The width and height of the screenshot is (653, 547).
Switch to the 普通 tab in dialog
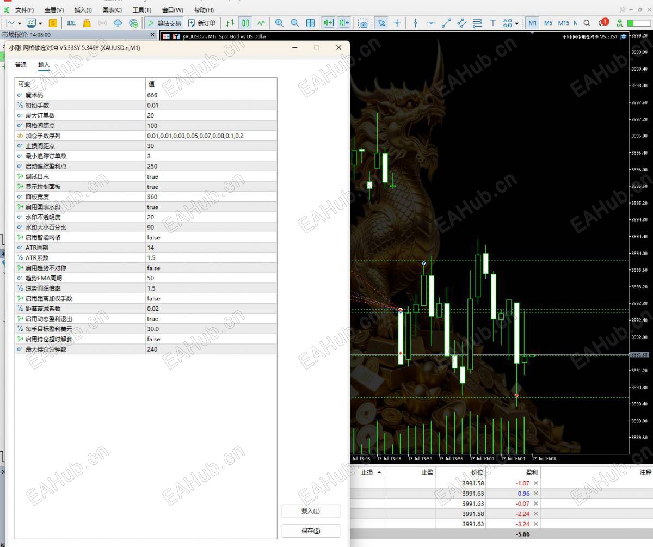21,65
